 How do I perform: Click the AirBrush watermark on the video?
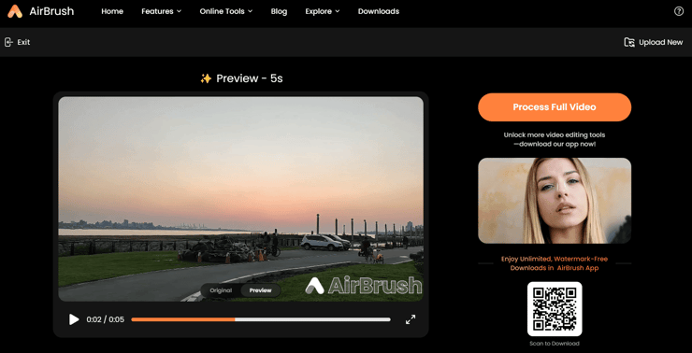363,286
